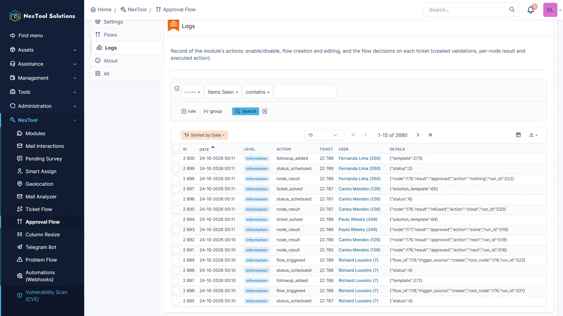Go to the next page of logs
563x316 pixels.
[418, 135]
